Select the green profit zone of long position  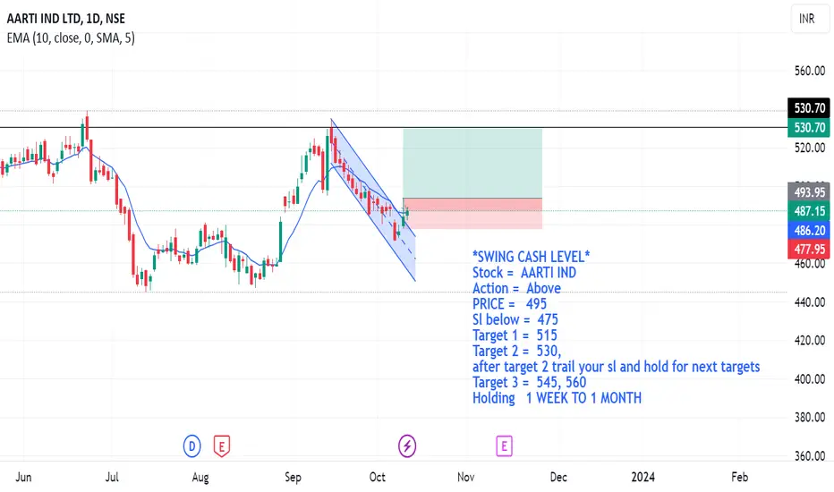[472, 164]
